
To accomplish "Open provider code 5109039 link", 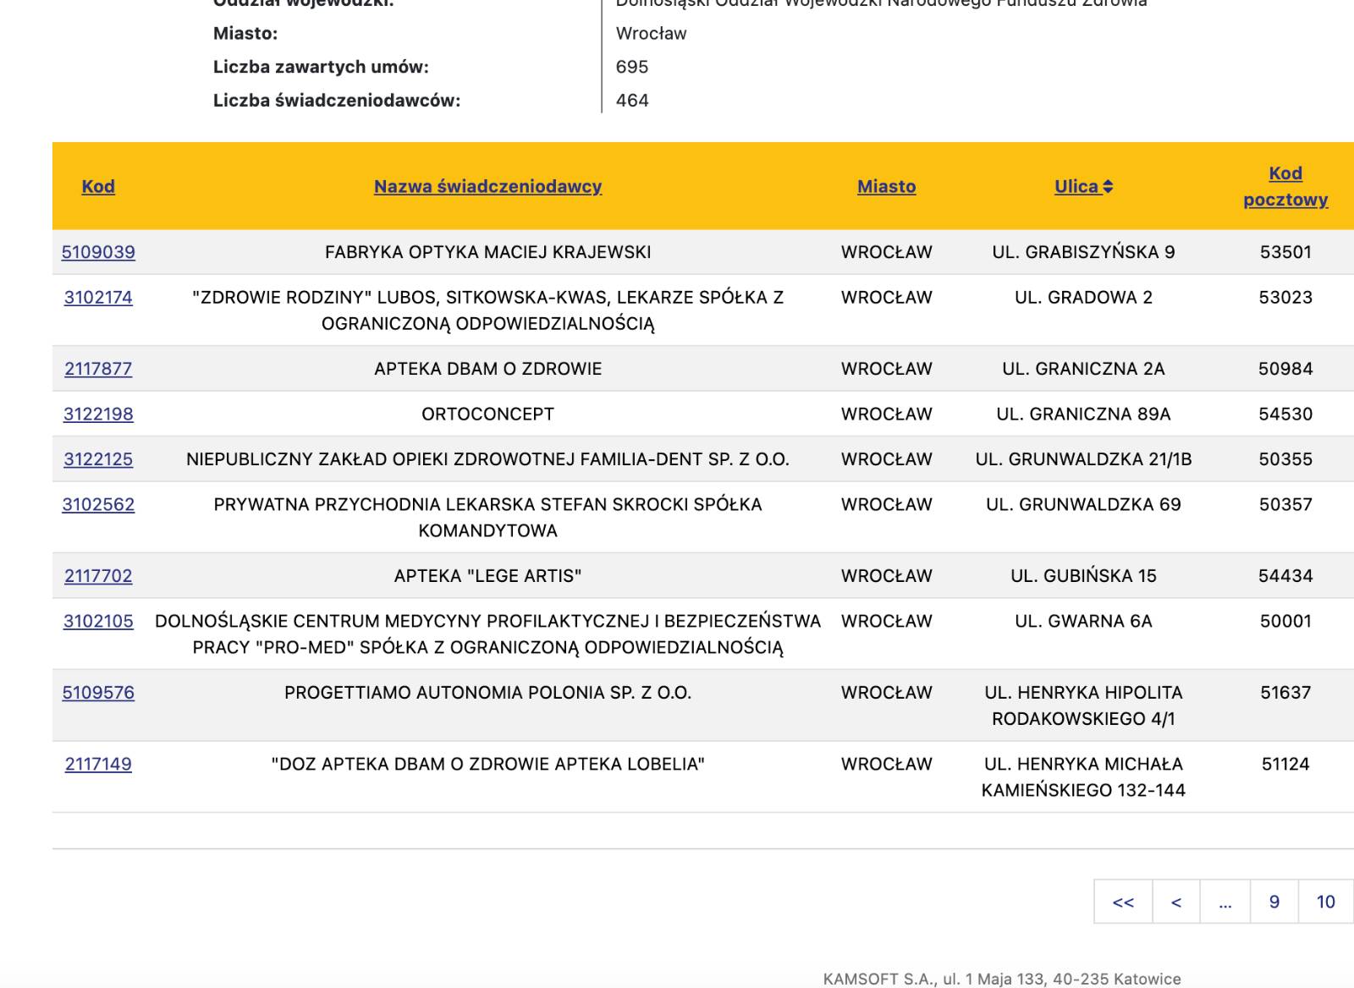I will pyautogui.click(x=98, y=252).
